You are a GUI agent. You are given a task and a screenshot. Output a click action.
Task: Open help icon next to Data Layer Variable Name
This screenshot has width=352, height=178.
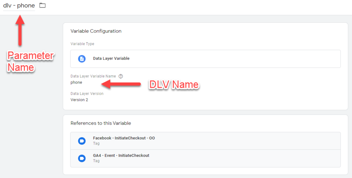point(121,76)
